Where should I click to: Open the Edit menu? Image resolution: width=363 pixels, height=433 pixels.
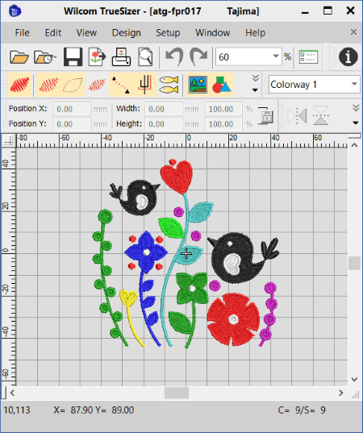click(x=53, y=33)
